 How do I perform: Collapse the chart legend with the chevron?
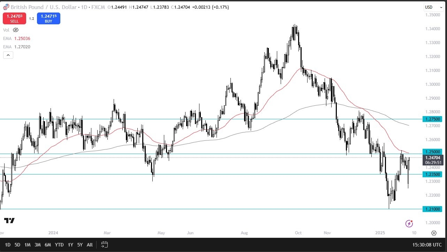click(x=8, y=55)
